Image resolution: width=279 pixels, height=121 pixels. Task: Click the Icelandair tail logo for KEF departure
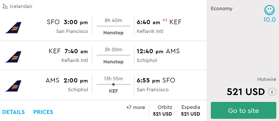13,57
